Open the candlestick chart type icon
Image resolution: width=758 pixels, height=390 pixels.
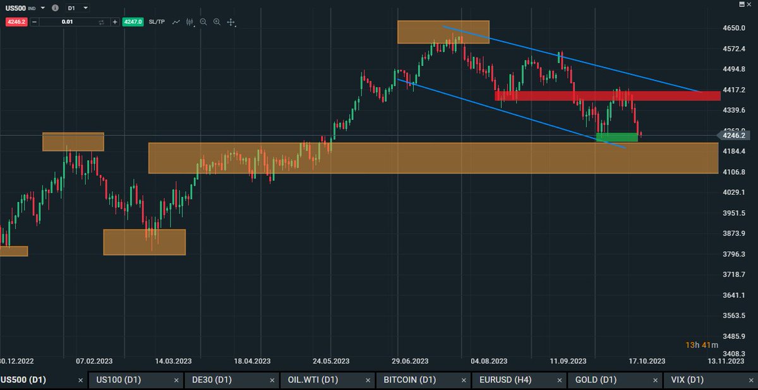click(189, 22)
